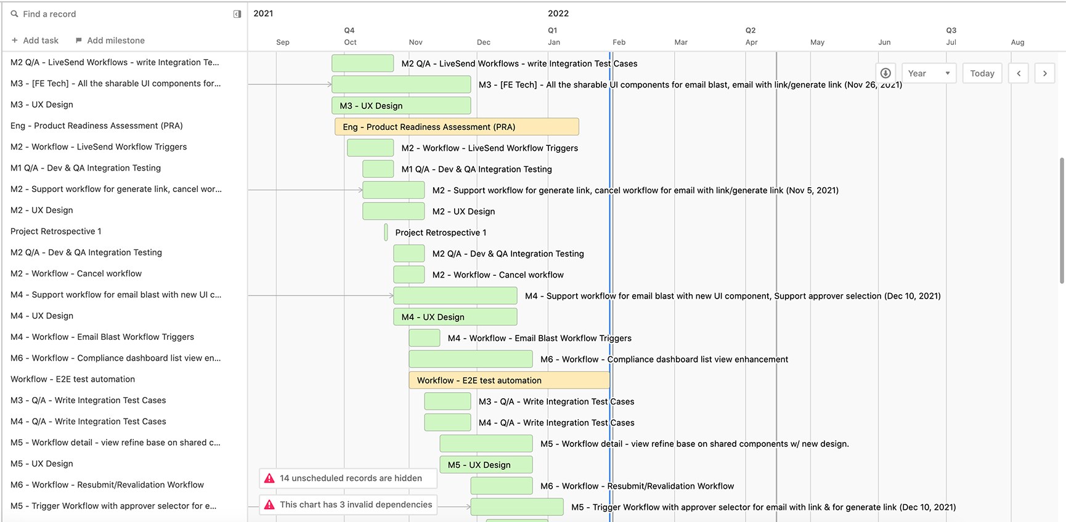Viewport: 1066px width, 522px height.
Task: Collapse the record list sidebar
Action: click(237, 14)
